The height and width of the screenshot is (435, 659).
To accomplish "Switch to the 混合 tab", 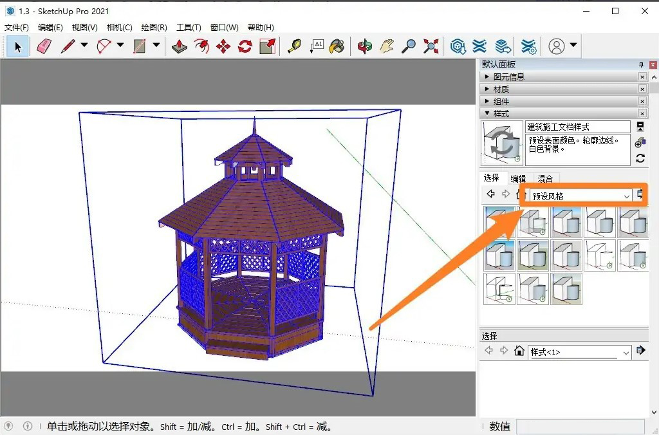I will tap(545, 178).
